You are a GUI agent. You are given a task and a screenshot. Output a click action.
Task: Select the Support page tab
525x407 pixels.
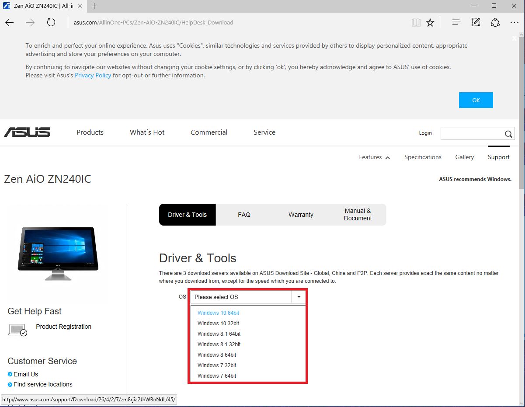499,157
